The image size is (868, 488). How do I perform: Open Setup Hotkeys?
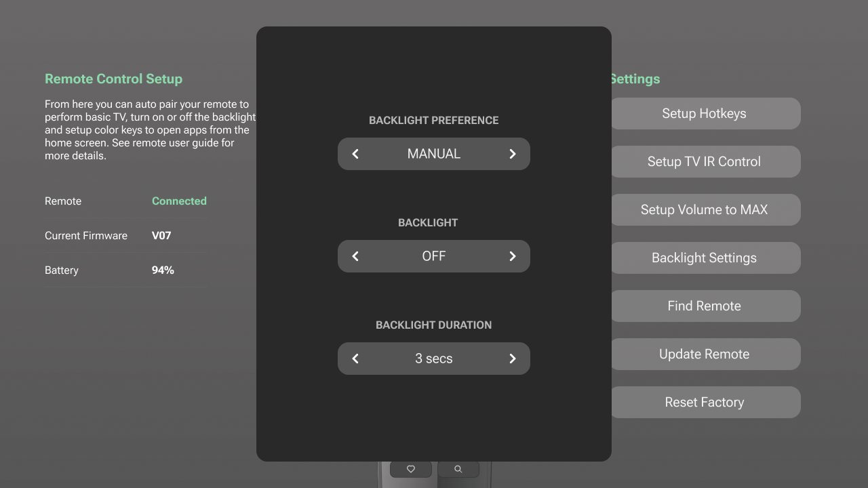click(x=705, y=113)
